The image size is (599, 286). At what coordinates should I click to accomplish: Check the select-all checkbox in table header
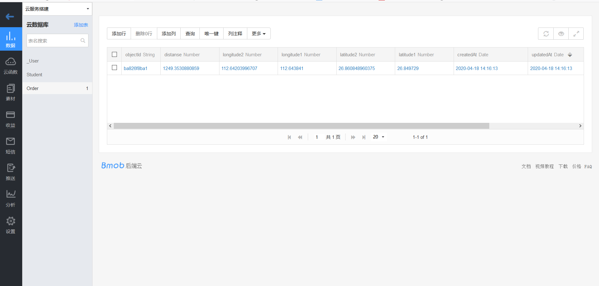(x=114, y=54)
